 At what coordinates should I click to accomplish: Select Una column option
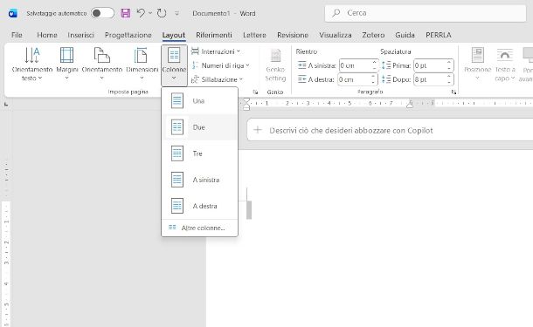pos(199,101)
